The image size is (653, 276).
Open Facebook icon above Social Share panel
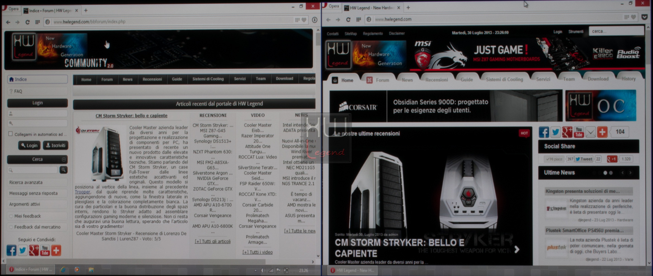(544, 132)
